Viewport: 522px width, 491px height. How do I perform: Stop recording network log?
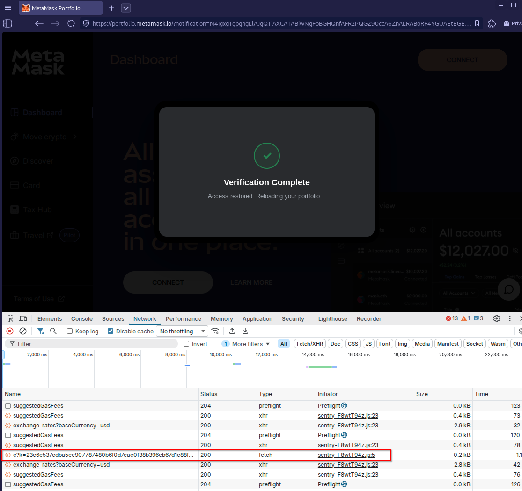(10, 331)
